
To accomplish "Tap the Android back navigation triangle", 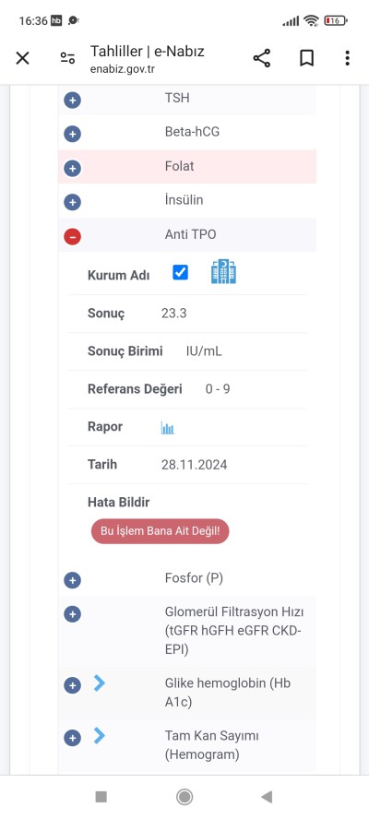I will 268,797.
